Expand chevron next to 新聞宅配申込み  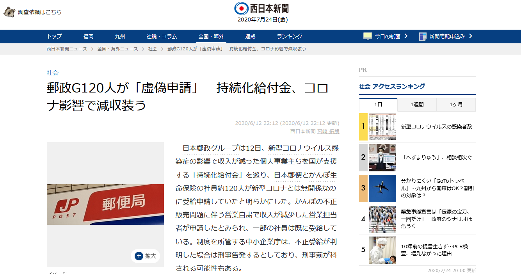(x=470, y=36)
